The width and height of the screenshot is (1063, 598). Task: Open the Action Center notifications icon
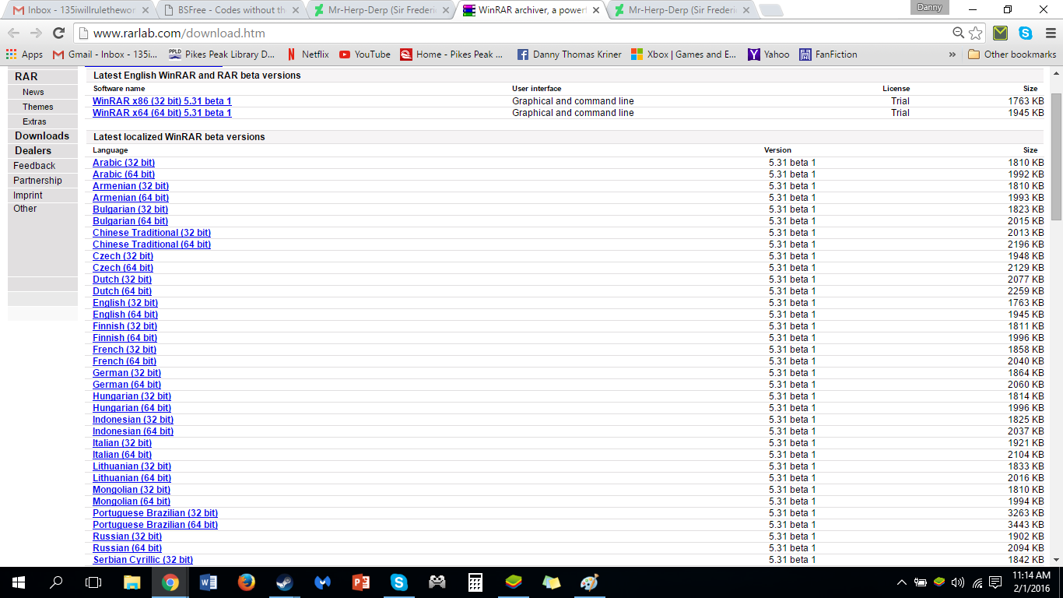995,582
